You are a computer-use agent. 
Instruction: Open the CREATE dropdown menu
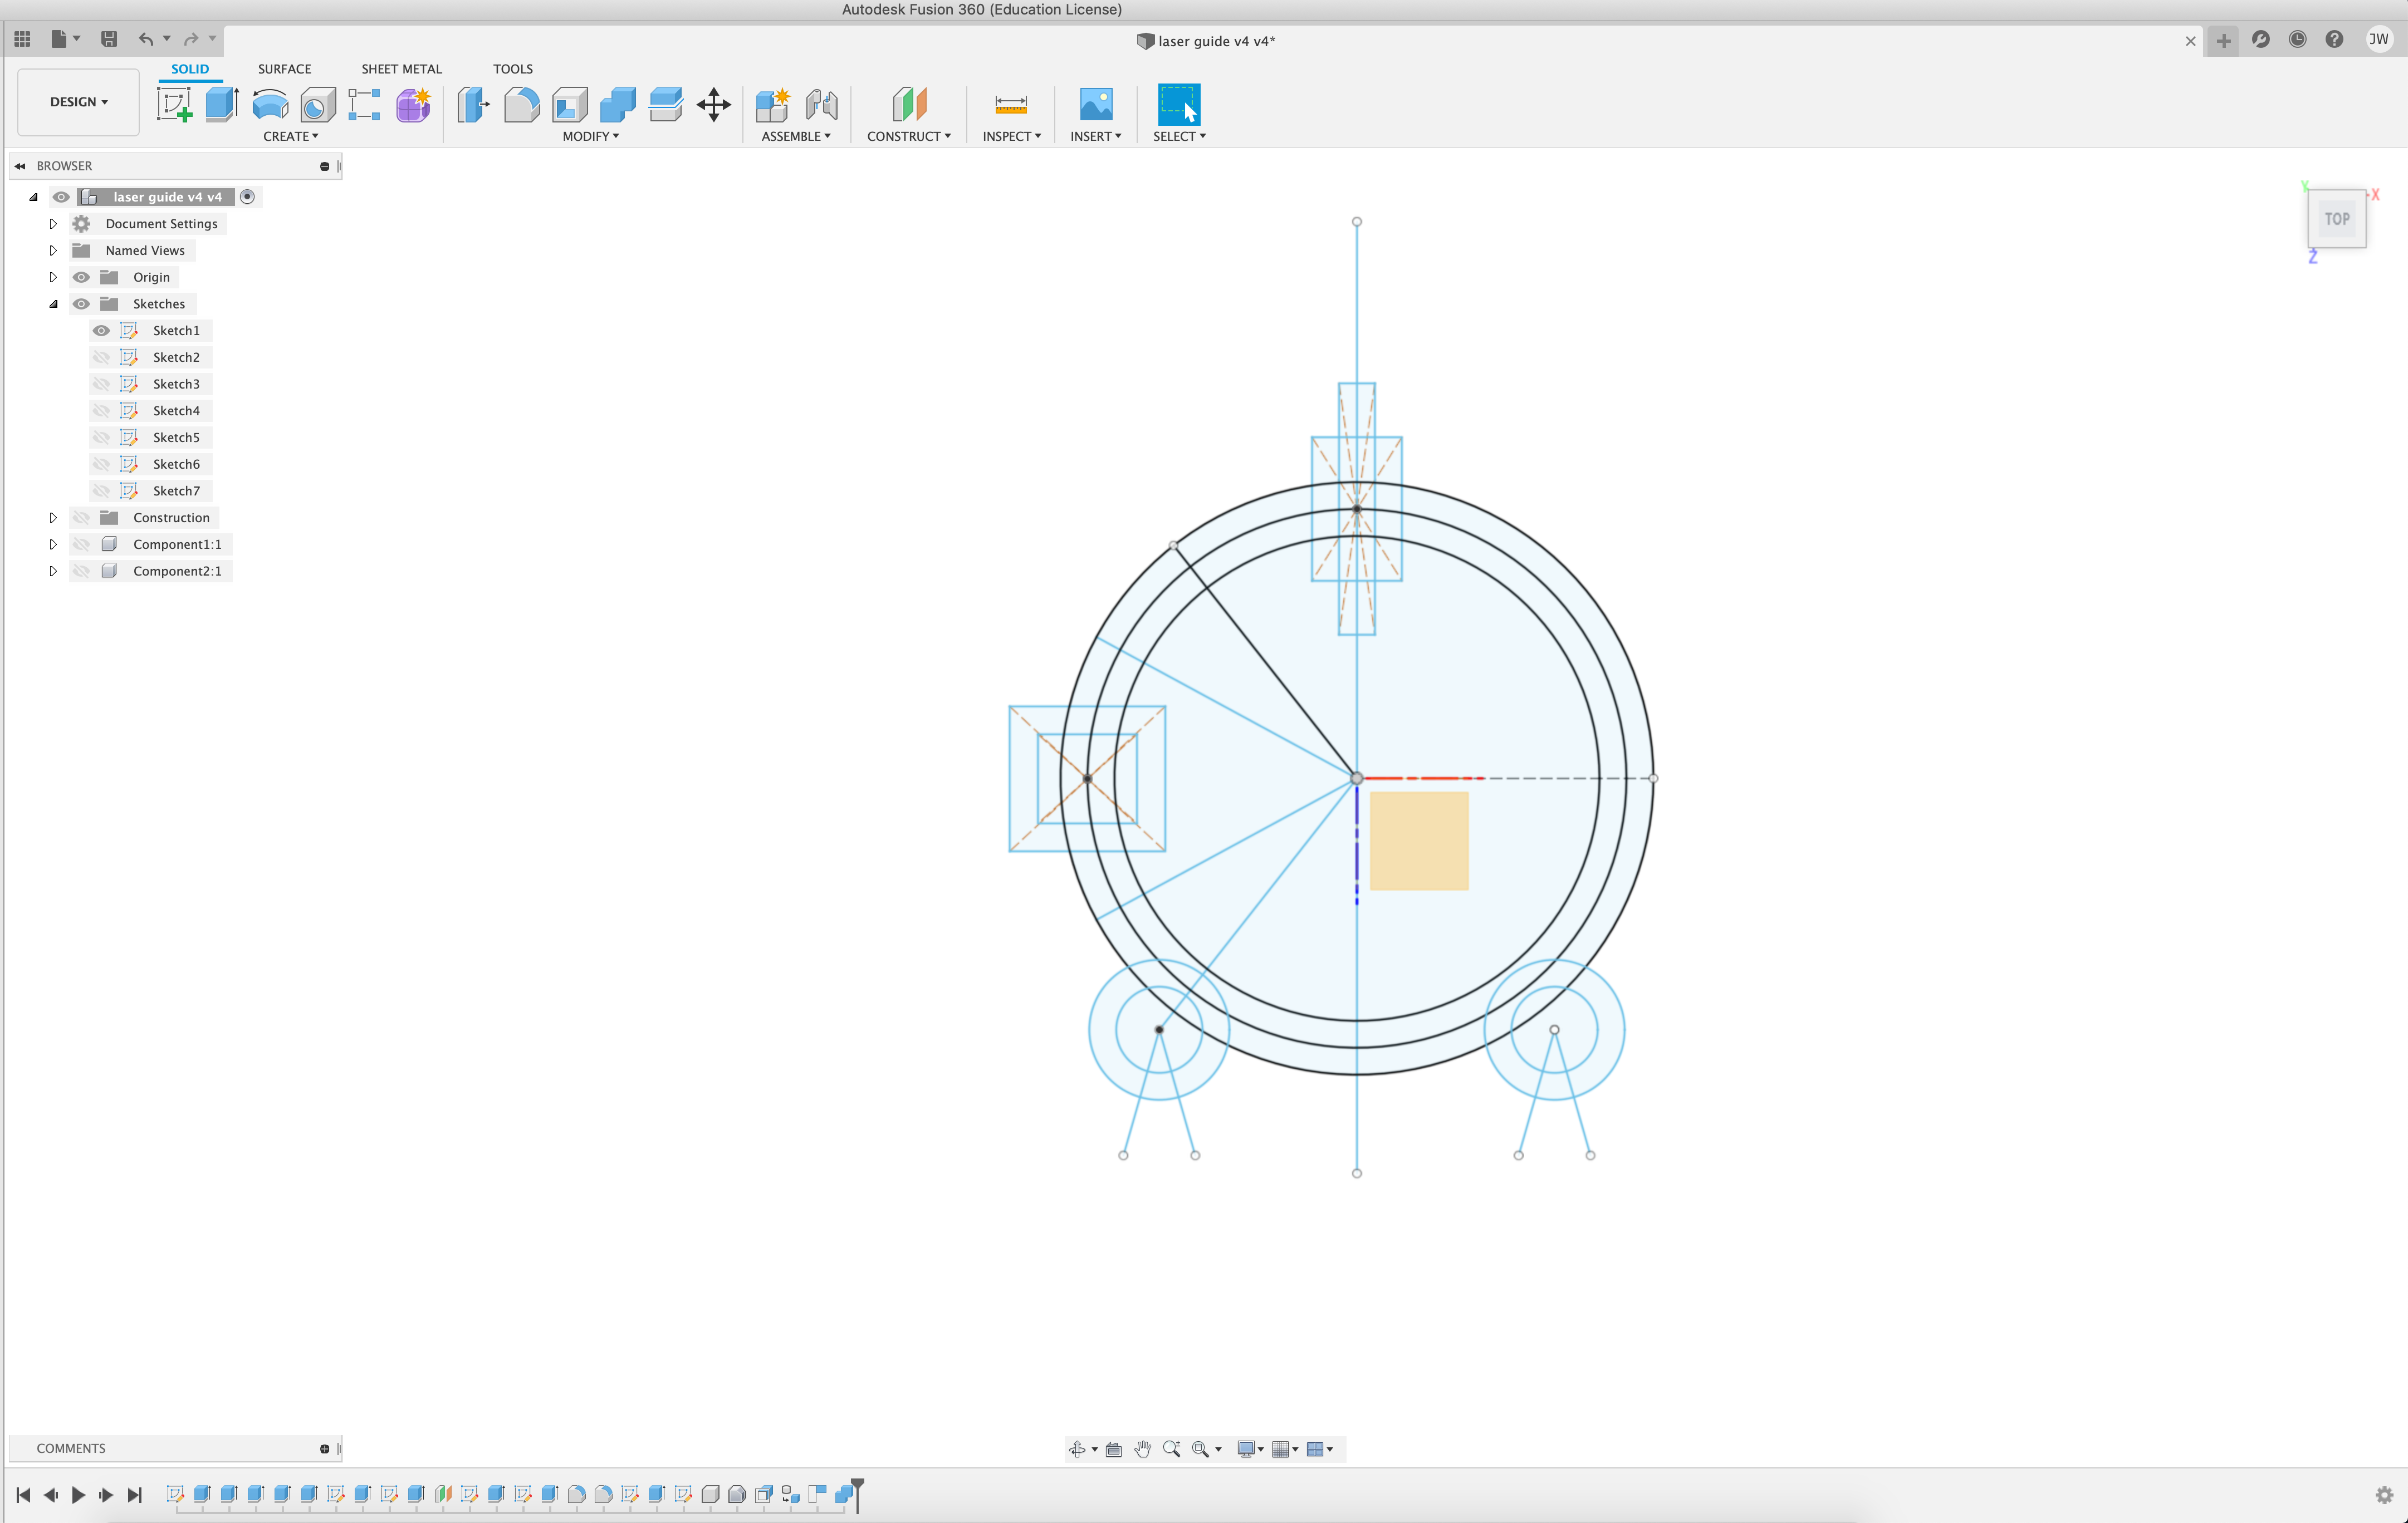point(290,137)
